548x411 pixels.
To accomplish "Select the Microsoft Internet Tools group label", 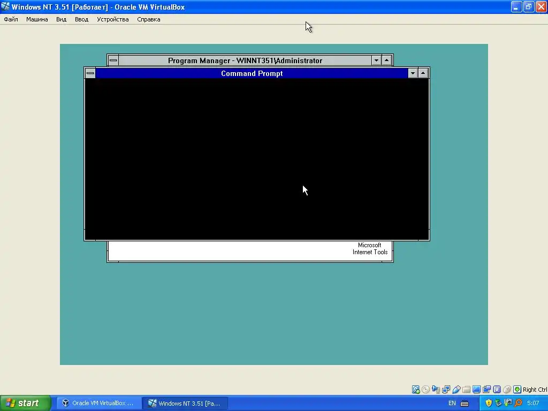I will coord(370,248).
